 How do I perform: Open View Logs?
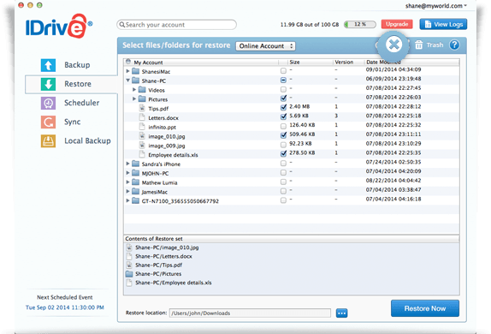[x=443, y=24]
